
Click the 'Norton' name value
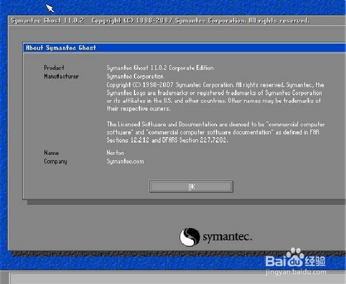pos(115,153)
